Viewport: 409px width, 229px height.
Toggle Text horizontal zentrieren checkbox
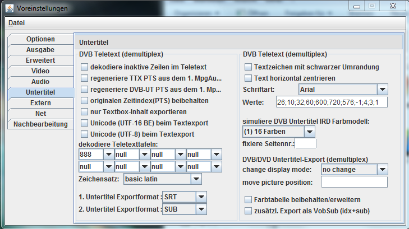(249, 78)
